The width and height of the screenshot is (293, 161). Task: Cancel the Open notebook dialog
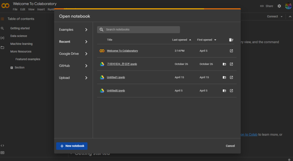[x=230, y=146]
